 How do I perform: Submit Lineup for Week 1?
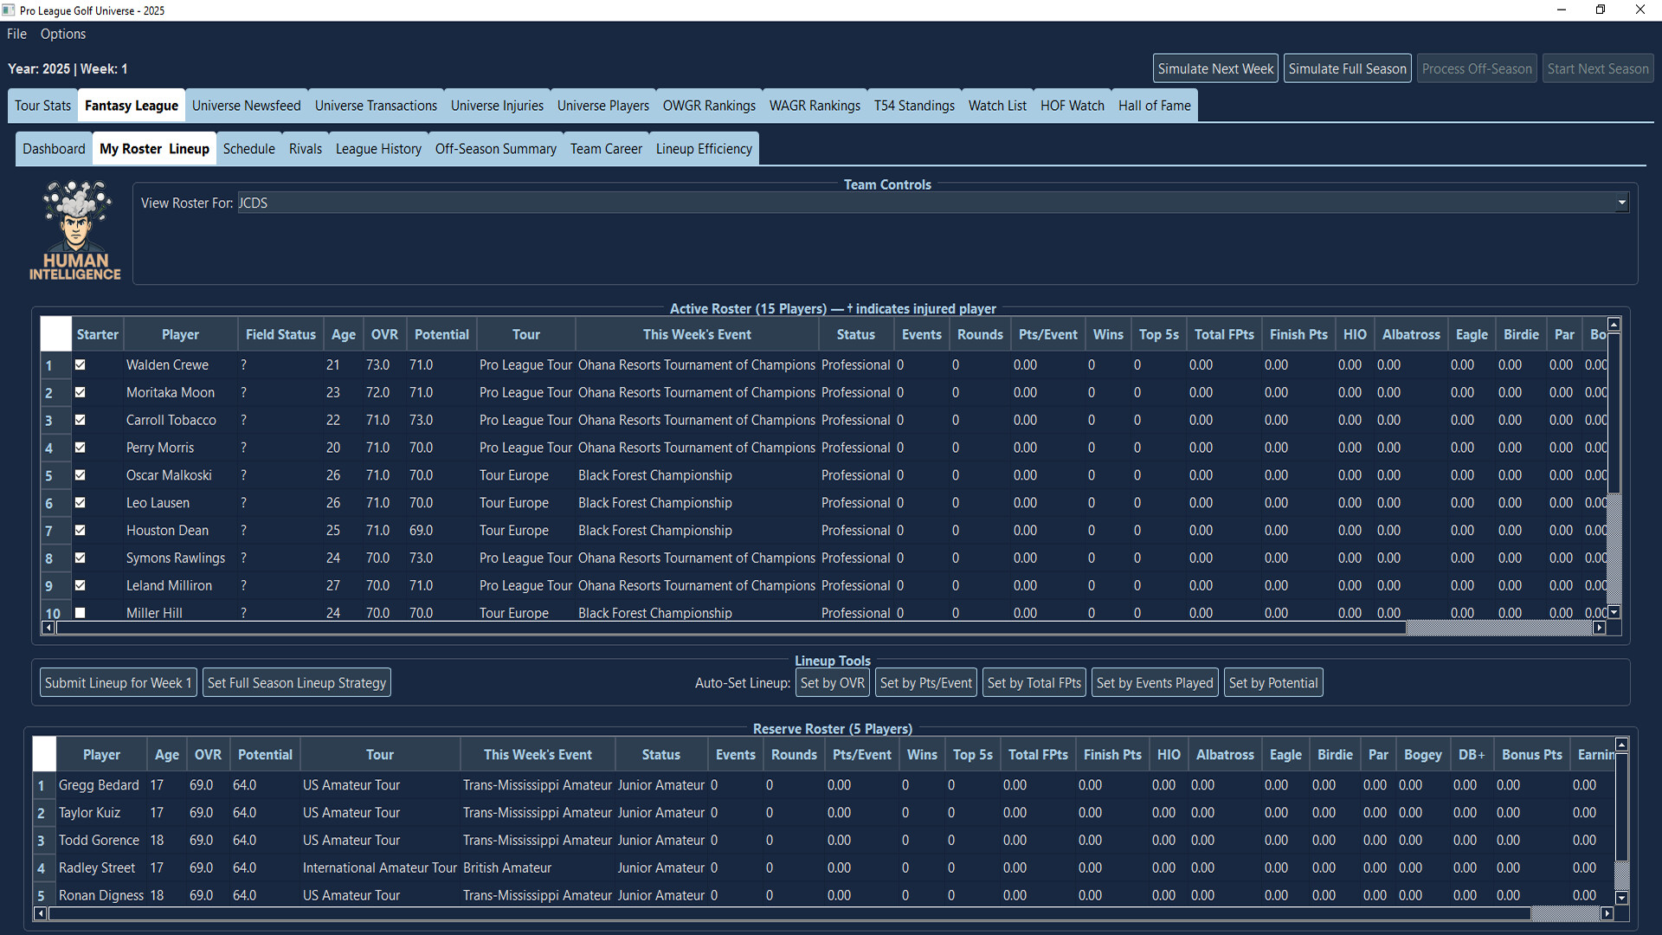click(118, 682)
